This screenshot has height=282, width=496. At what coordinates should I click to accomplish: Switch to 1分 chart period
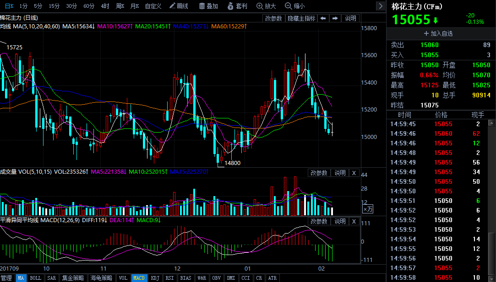tap(23, 6)
